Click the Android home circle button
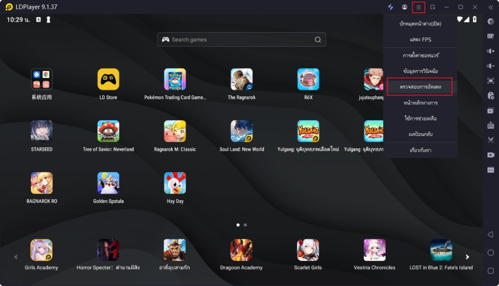 [x=491, y=252]
